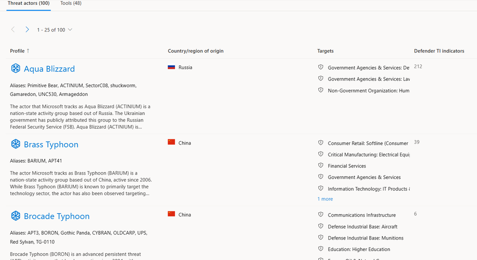This screenshot has width=477, height=260.
Task: Select 'Critical Manufacturing: Electrical Equi' target
Action: [369, 155]
